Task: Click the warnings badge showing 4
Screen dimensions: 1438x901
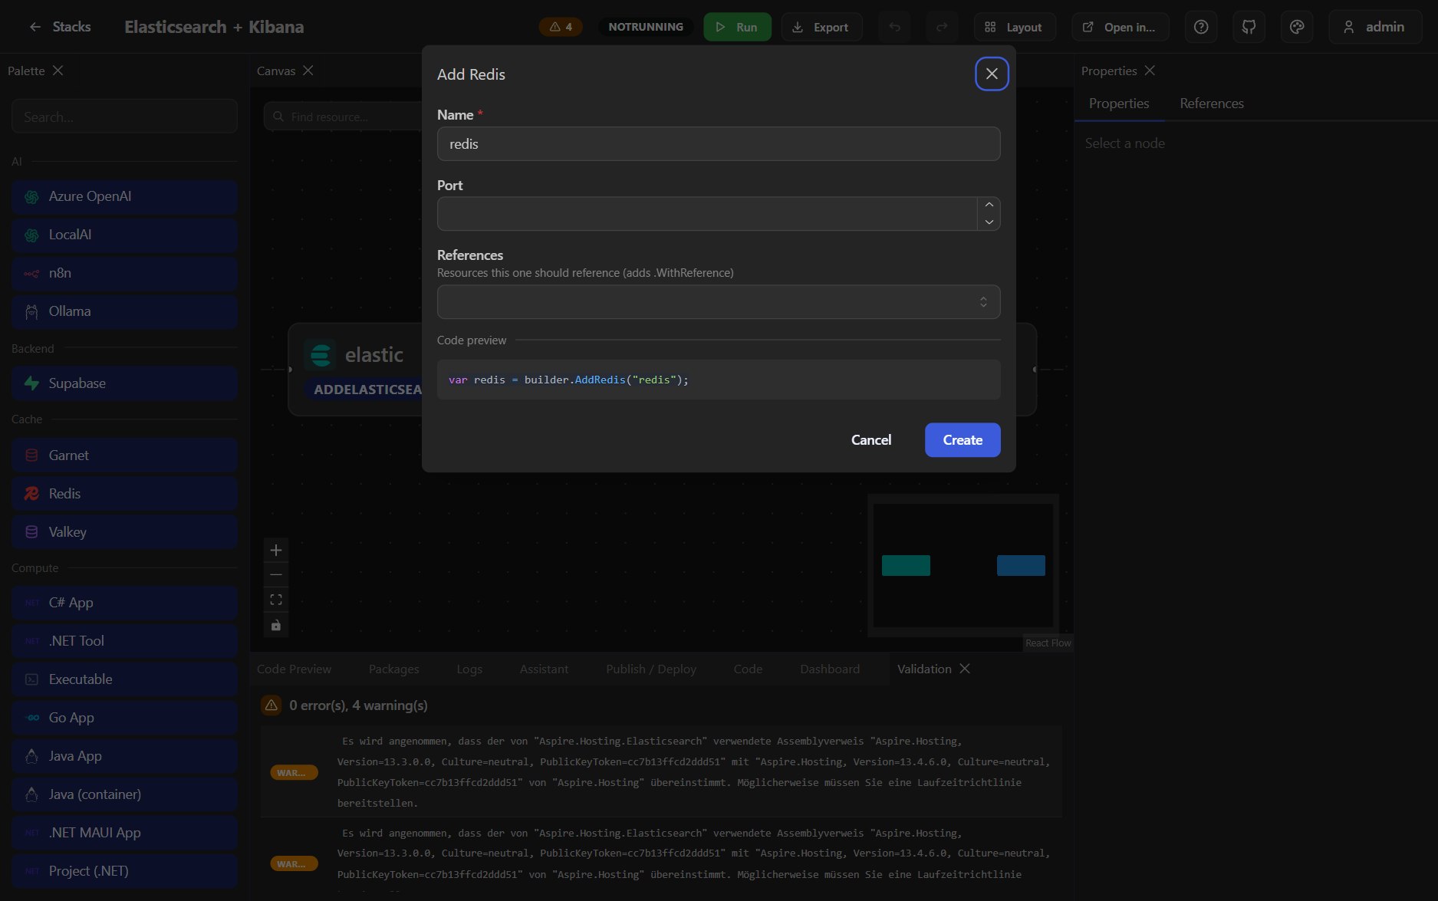Action: click(561, 27)
